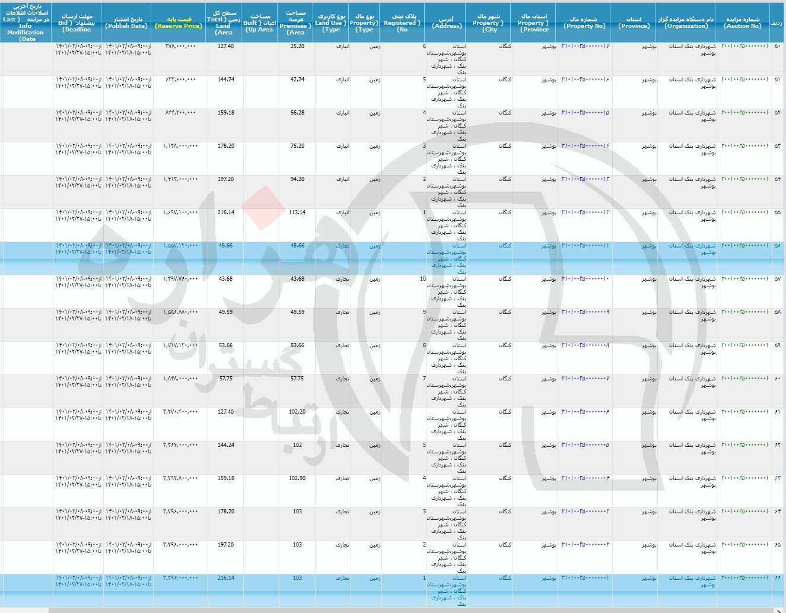
Task: Open property number 2101003500000007 link
Action: tap(585, 379)
